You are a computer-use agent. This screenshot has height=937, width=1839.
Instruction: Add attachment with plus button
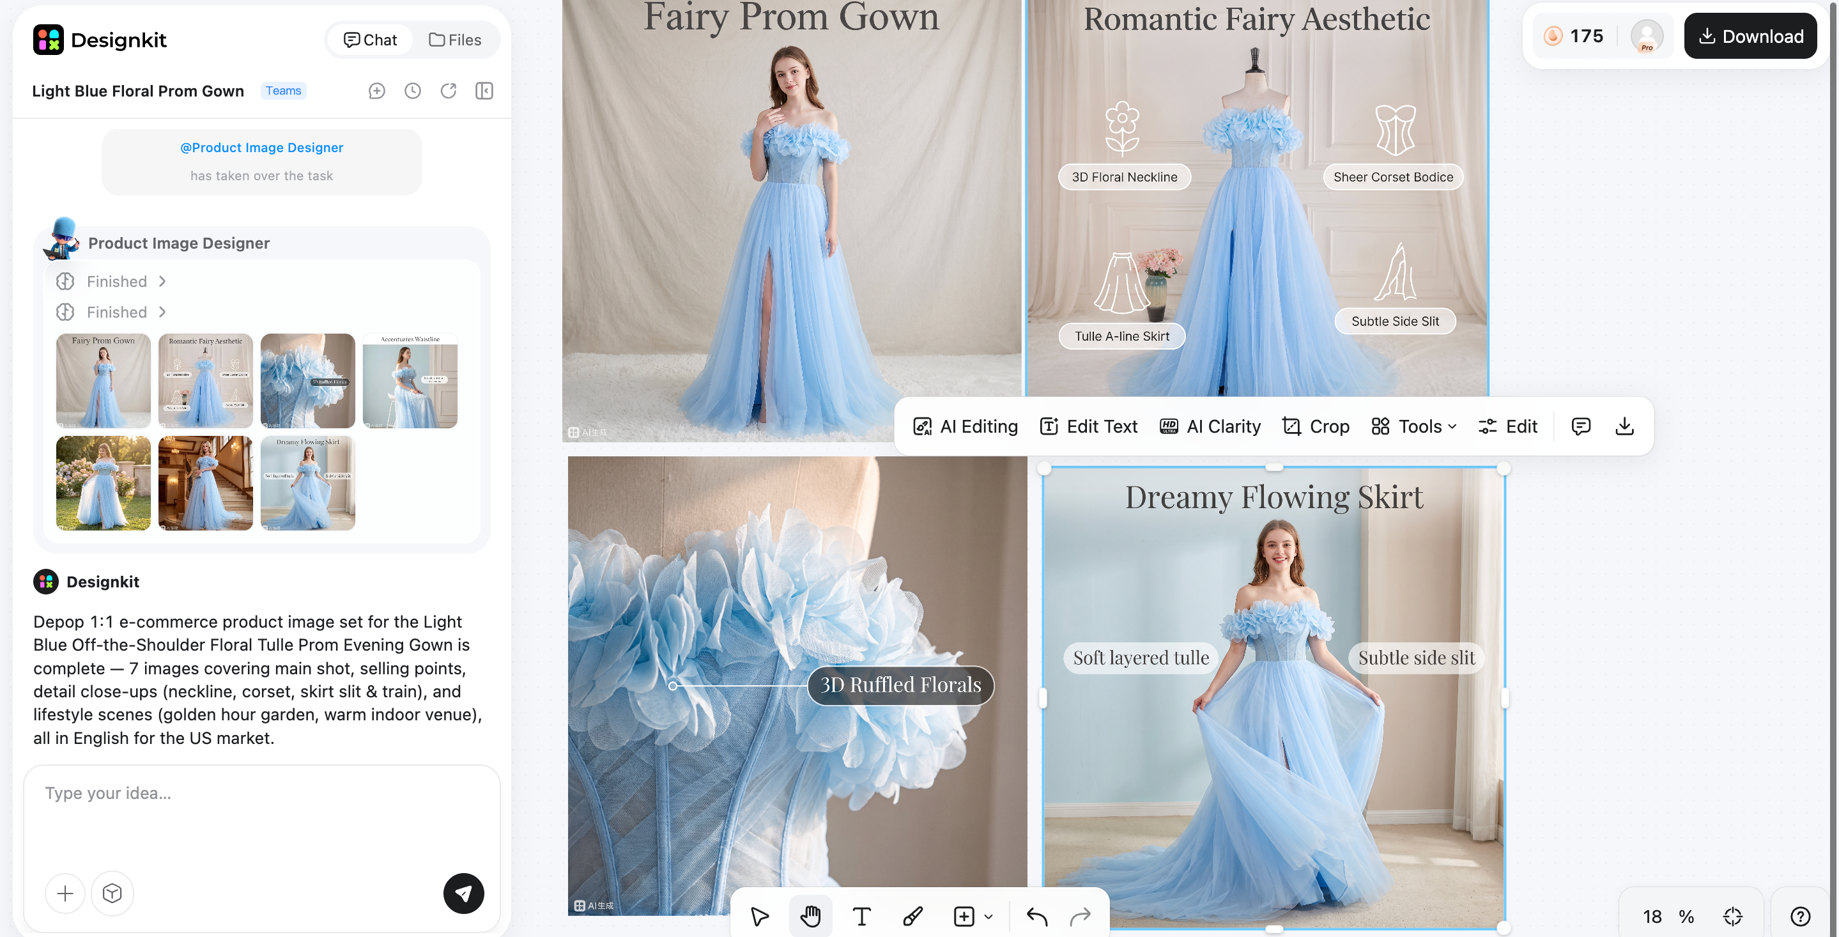click(65, 893)
